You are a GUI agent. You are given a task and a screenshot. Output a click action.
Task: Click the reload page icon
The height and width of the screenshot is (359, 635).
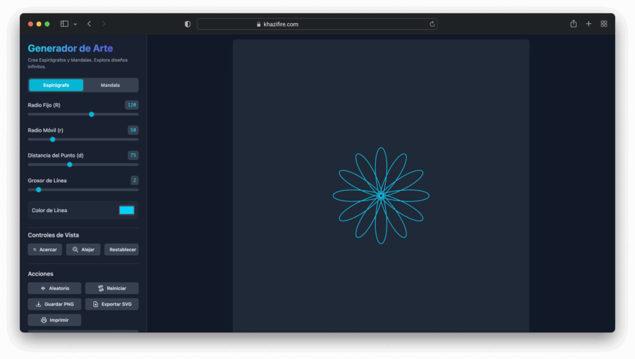[432, 24]
